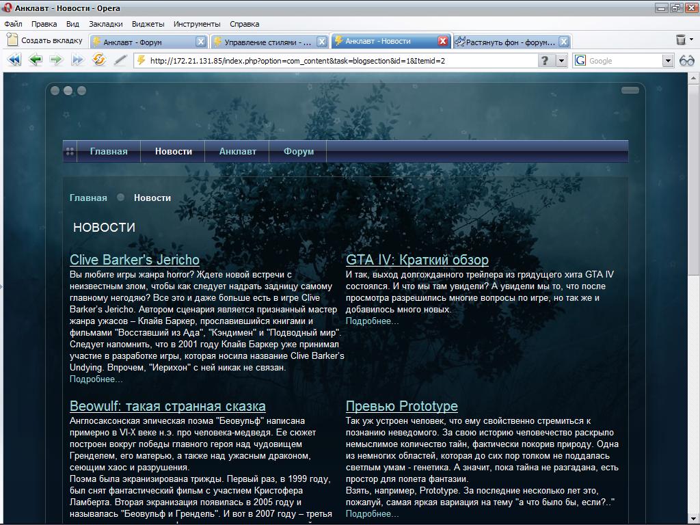Click the new tab page icon
Image resolution: width=700 pixels, height=525 pixels.
pyautogui.click(x=12, y=40)
